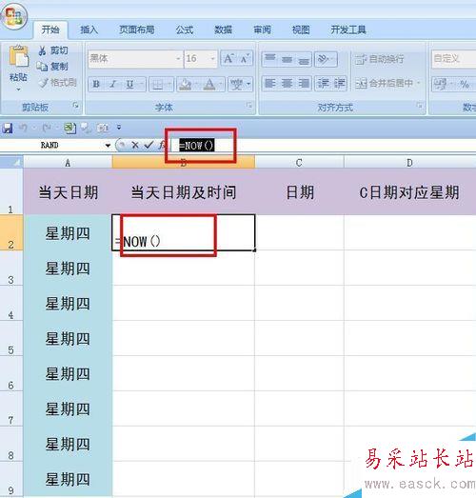Open phonetic guide (变) button
The width and height of the screenshot is (476, 498).
236,85
